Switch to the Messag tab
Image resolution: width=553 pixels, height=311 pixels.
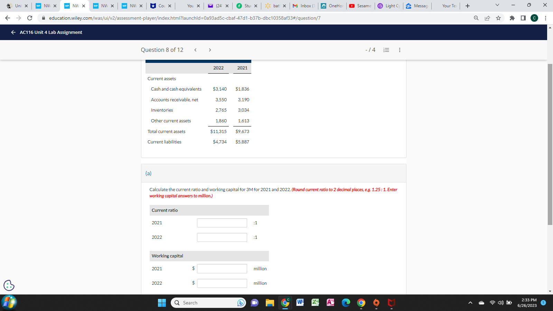point(417,6)
